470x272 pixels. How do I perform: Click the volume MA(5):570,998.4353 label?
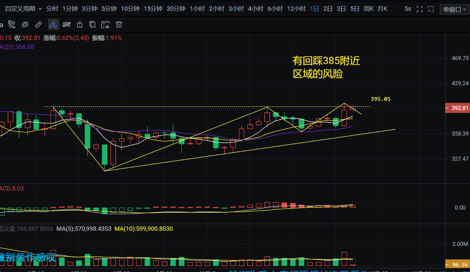84,229
